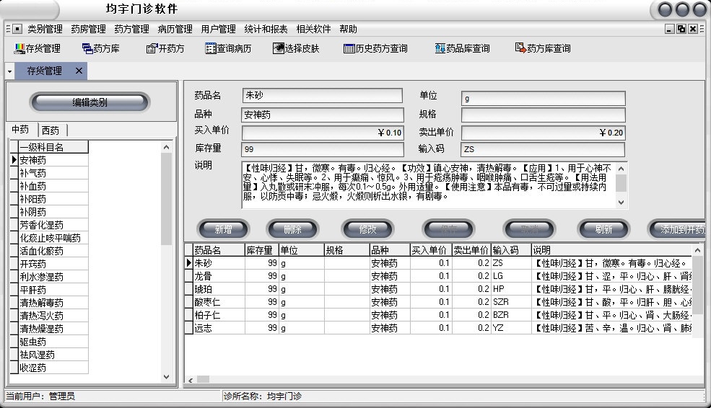Launch 查询病历 from the toolbar

pos(228,48)
